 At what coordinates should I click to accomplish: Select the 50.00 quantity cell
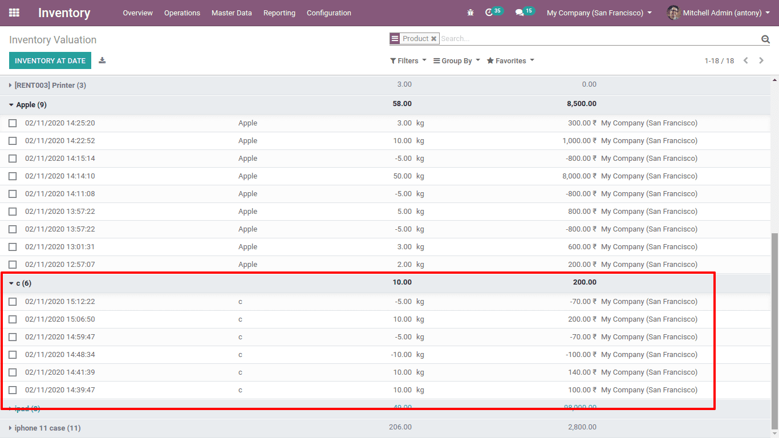click(403, 176)
